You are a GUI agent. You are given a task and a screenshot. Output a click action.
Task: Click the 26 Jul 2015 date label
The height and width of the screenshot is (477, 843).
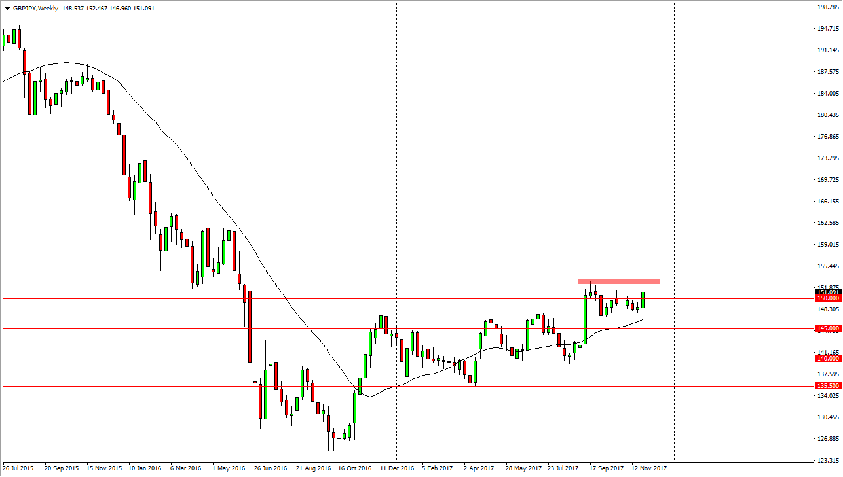(x=17, y=468)
